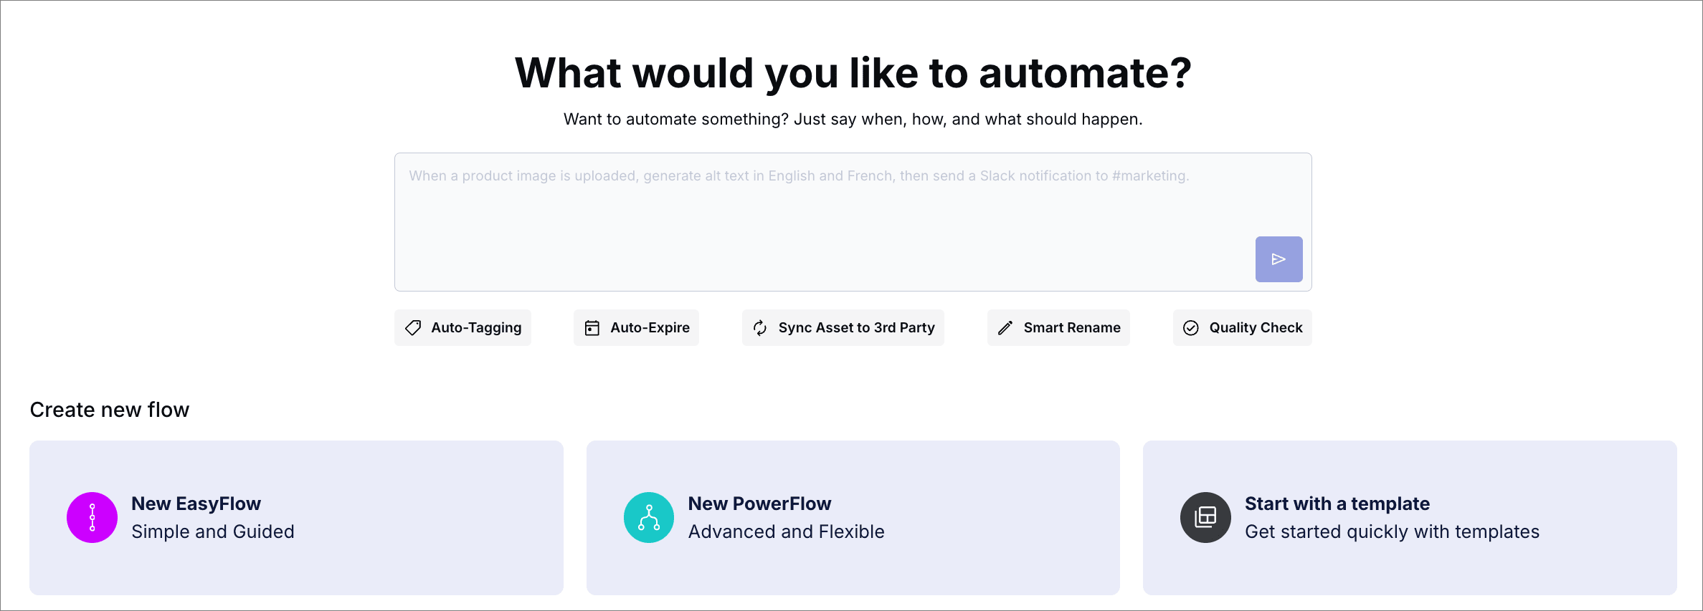Open the New EasyFlow title link
The width and height of the screenshot is (1703, 611).
click(196, 504)
